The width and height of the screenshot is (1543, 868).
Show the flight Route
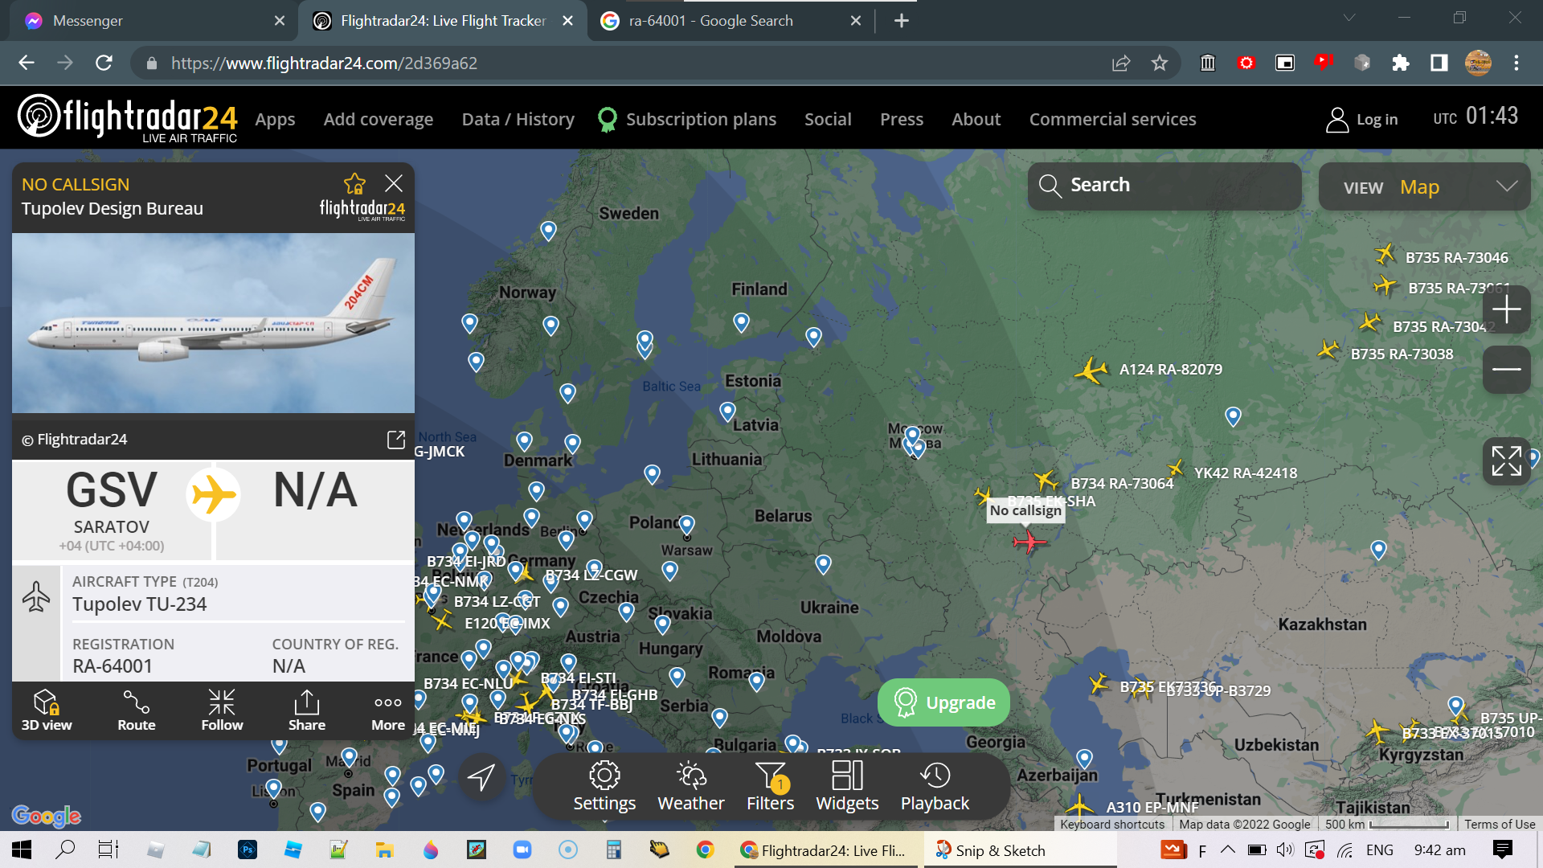137,710
